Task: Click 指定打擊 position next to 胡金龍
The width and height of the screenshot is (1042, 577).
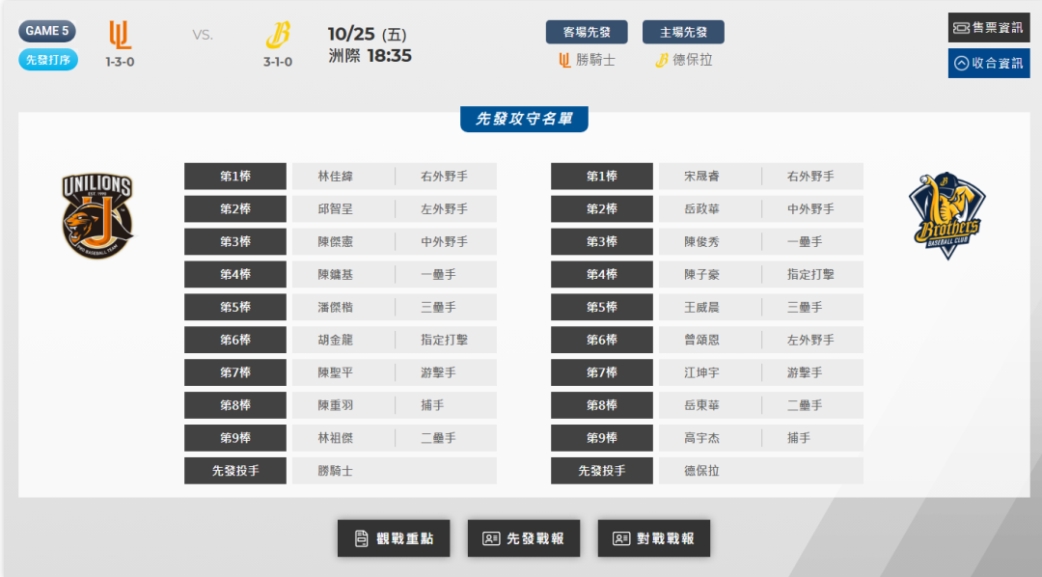Action: pyautogui.click(x=445, y=340)
